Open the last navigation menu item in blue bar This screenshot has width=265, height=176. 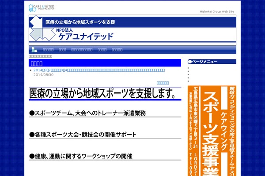(x=117, y=50)
